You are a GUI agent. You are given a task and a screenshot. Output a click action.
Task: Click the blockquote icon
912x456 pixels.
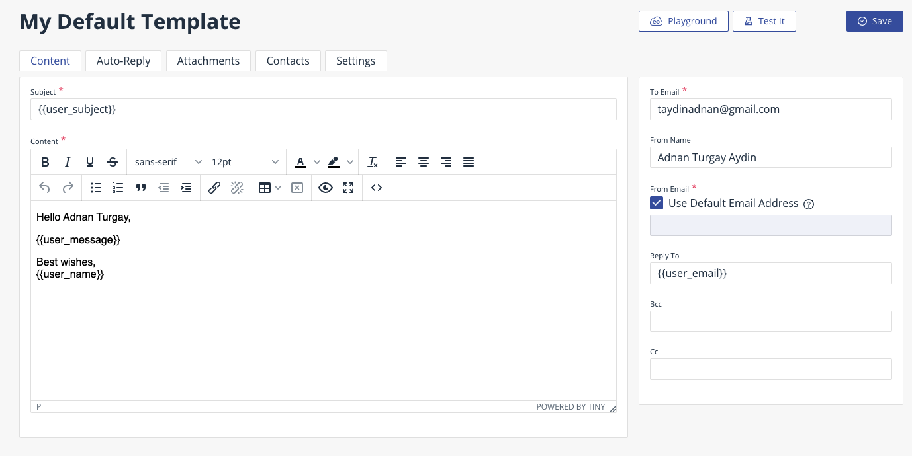[x=141, y=188]
